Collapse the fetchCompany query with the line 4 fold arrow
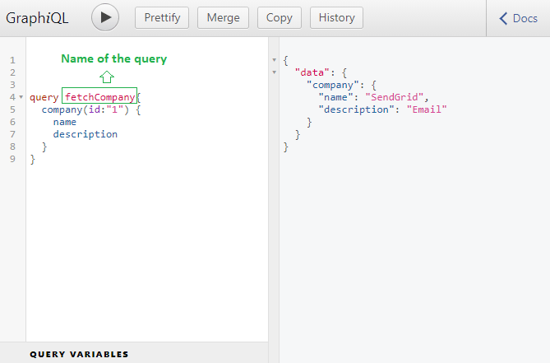Screen dimensions: 550x363 (21, 97)
